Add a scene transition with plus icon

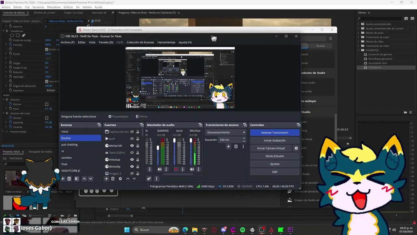click(x=228, y=147)
